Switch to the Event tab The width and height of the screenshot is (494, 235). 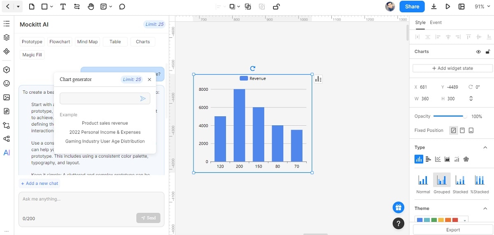coord(436,23)
